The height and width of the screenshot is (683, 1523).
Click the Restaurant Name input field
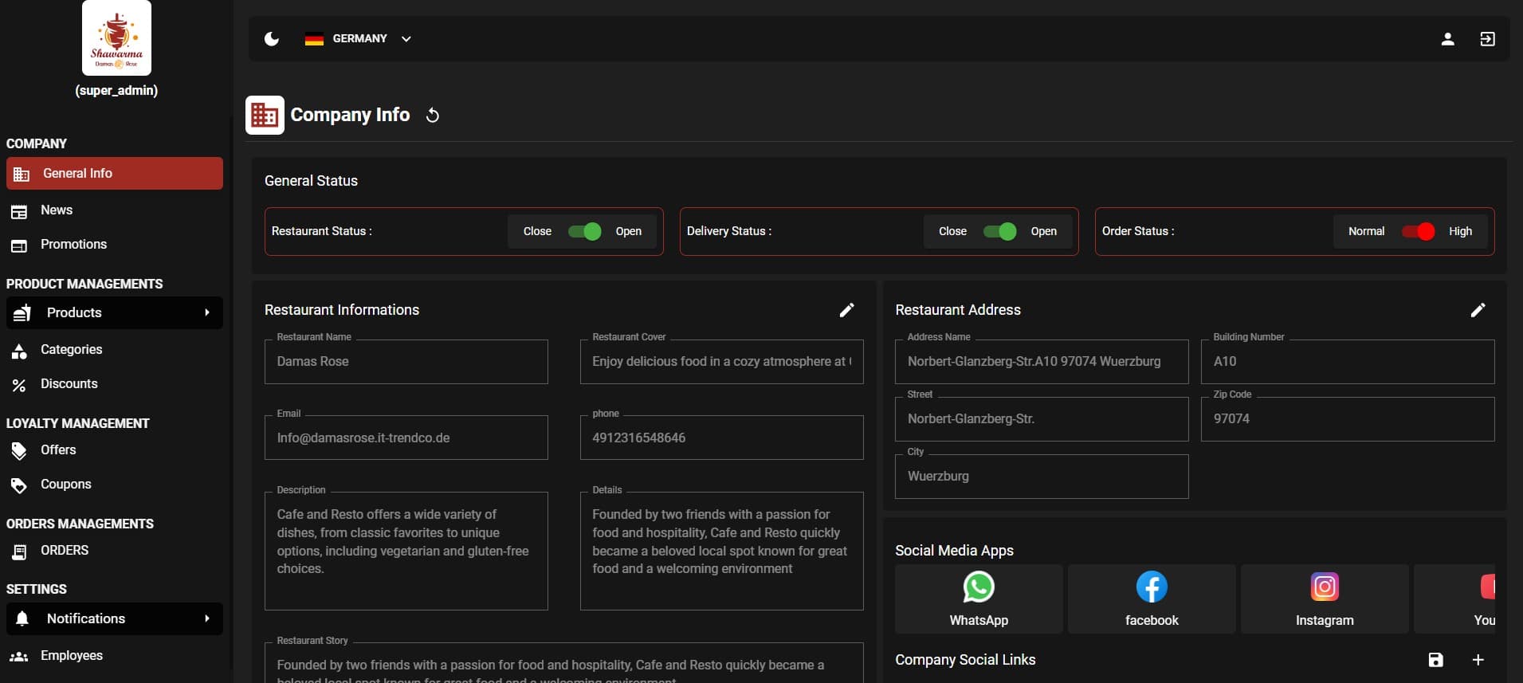406,362
